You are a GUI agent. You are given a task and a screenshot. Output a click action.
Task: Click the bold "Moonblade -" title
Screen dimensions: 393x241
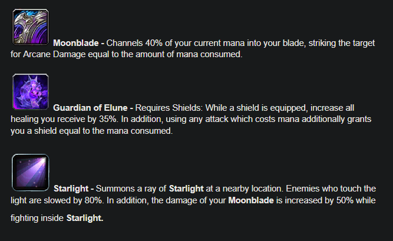pos(78,43)
